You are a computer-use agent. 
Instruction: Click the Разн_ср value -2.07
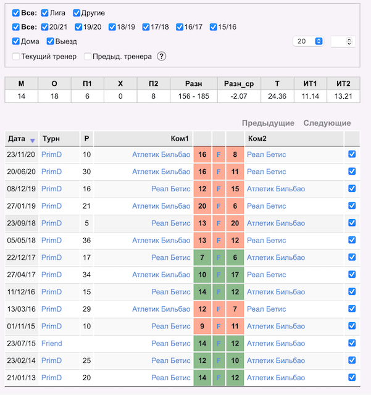tap(239, 96)
